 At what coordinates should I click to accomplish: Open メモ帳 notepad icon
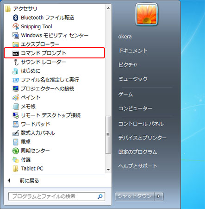click(x=16, y=107)
